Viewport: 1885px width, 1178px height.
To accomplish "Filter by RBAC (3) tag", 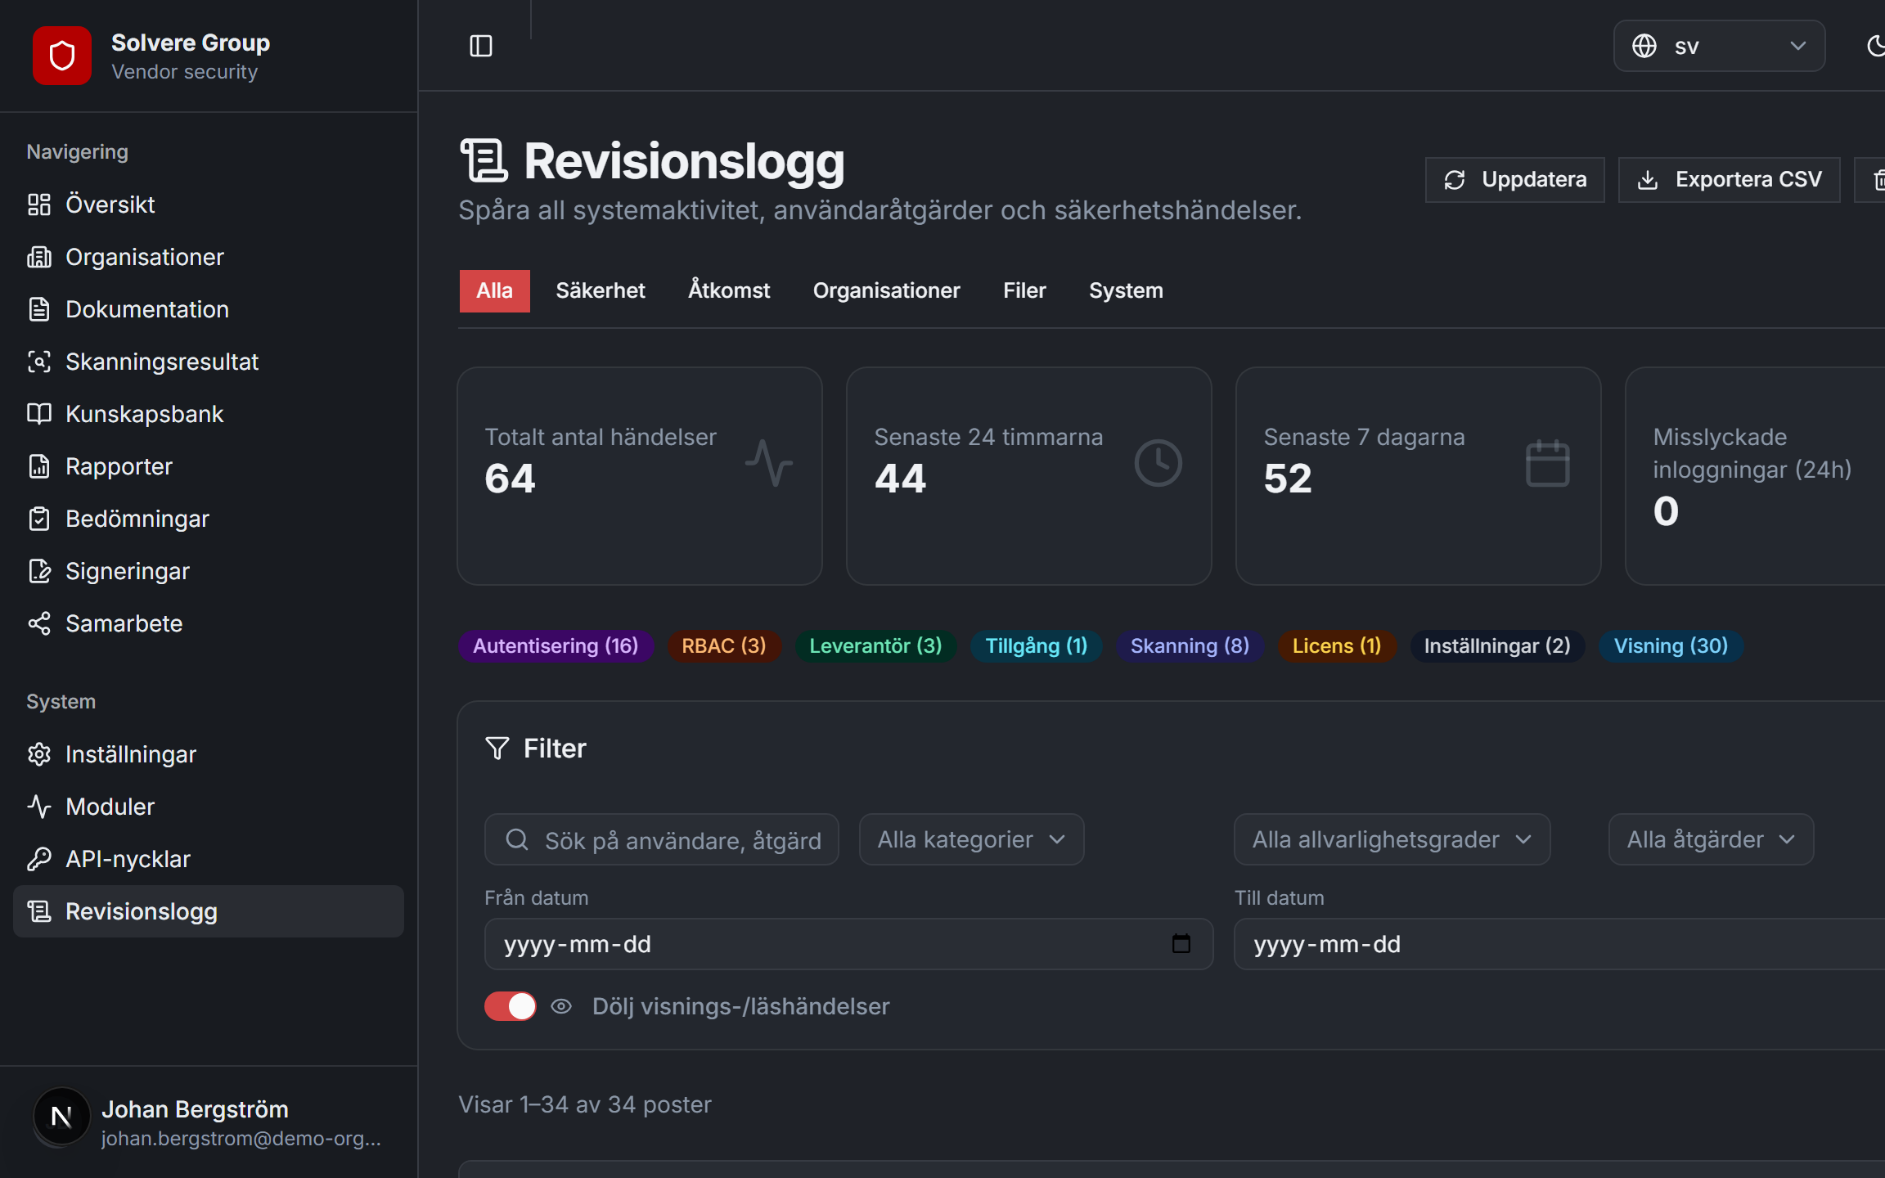I will (x=724, y=645).
